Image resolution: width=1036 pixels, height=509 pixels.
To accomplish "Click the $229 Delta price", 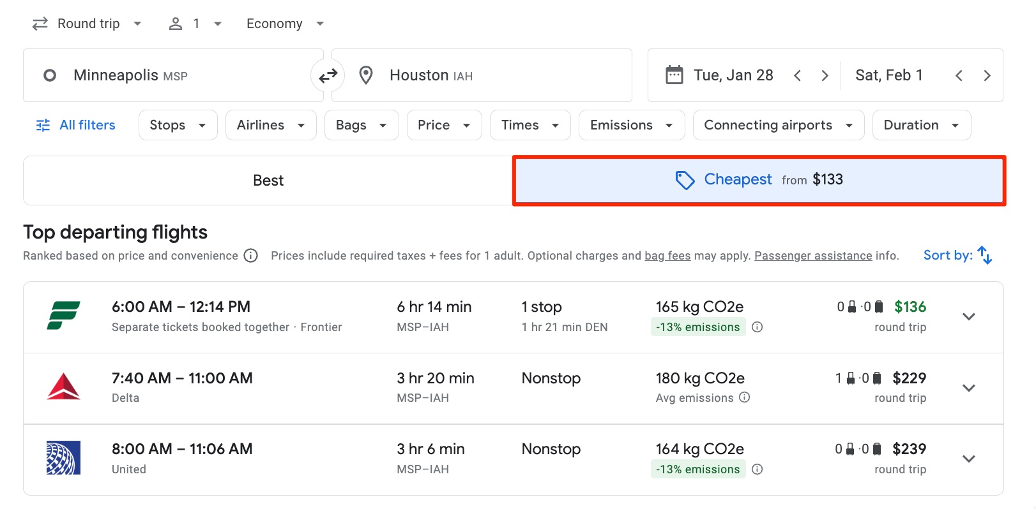I will (x=910, y=378).
